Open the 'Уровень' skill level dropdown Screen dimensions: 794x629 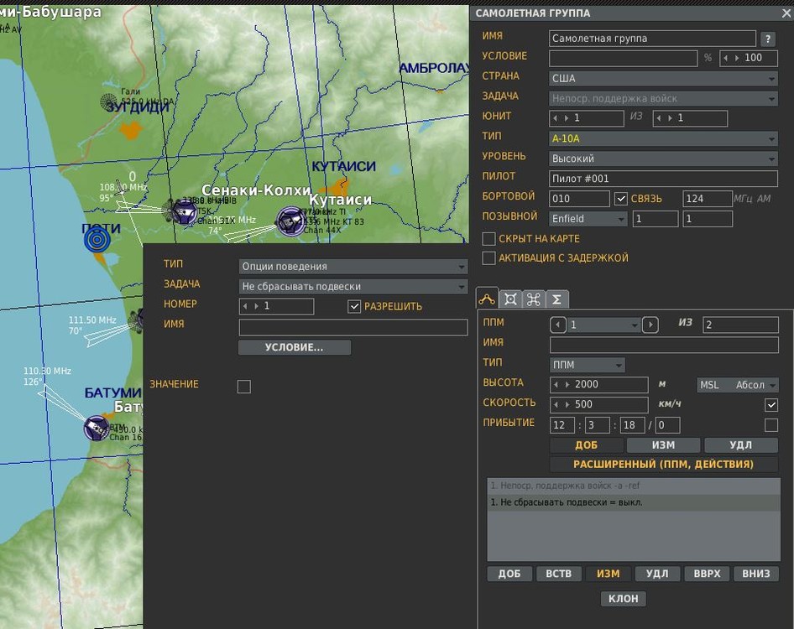(x=663, y=159)
